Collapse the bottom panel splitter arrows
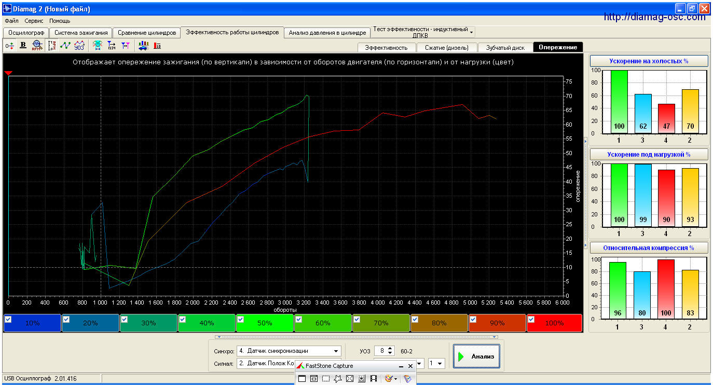 point(355,337)
